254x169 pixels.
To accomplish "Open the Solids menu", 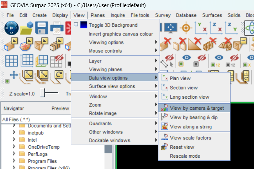I will click(234, 15).
